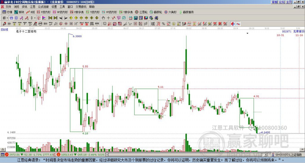Click the 11-16 date marker
Image resolution: width=305 pixels, height=163 pixels.
click(299, 35)
